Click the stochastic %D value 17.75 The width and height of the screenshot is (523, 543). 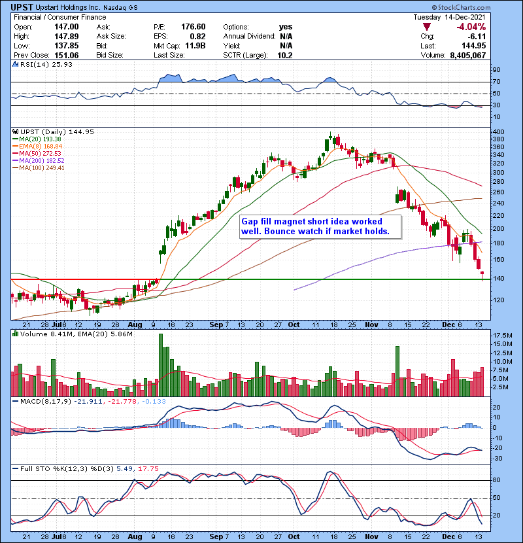pos(148,469)
